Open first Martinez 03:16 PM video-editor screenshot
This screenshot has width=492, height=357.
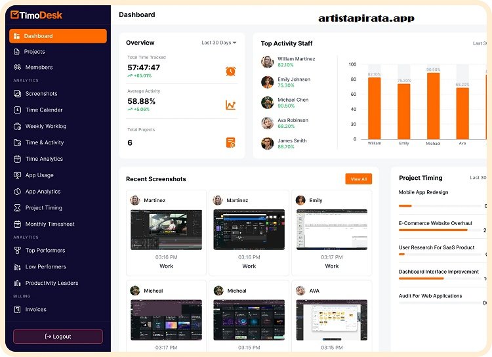pos(167,230)
